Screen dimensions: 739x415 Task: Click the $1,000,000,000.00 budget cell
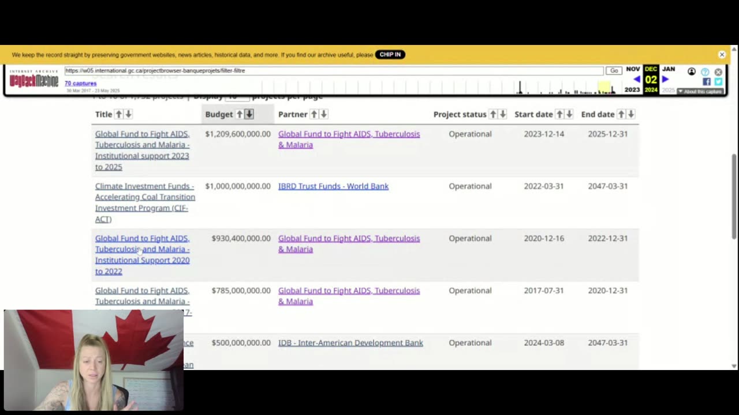pyautogui.click(x=237, y=186)
